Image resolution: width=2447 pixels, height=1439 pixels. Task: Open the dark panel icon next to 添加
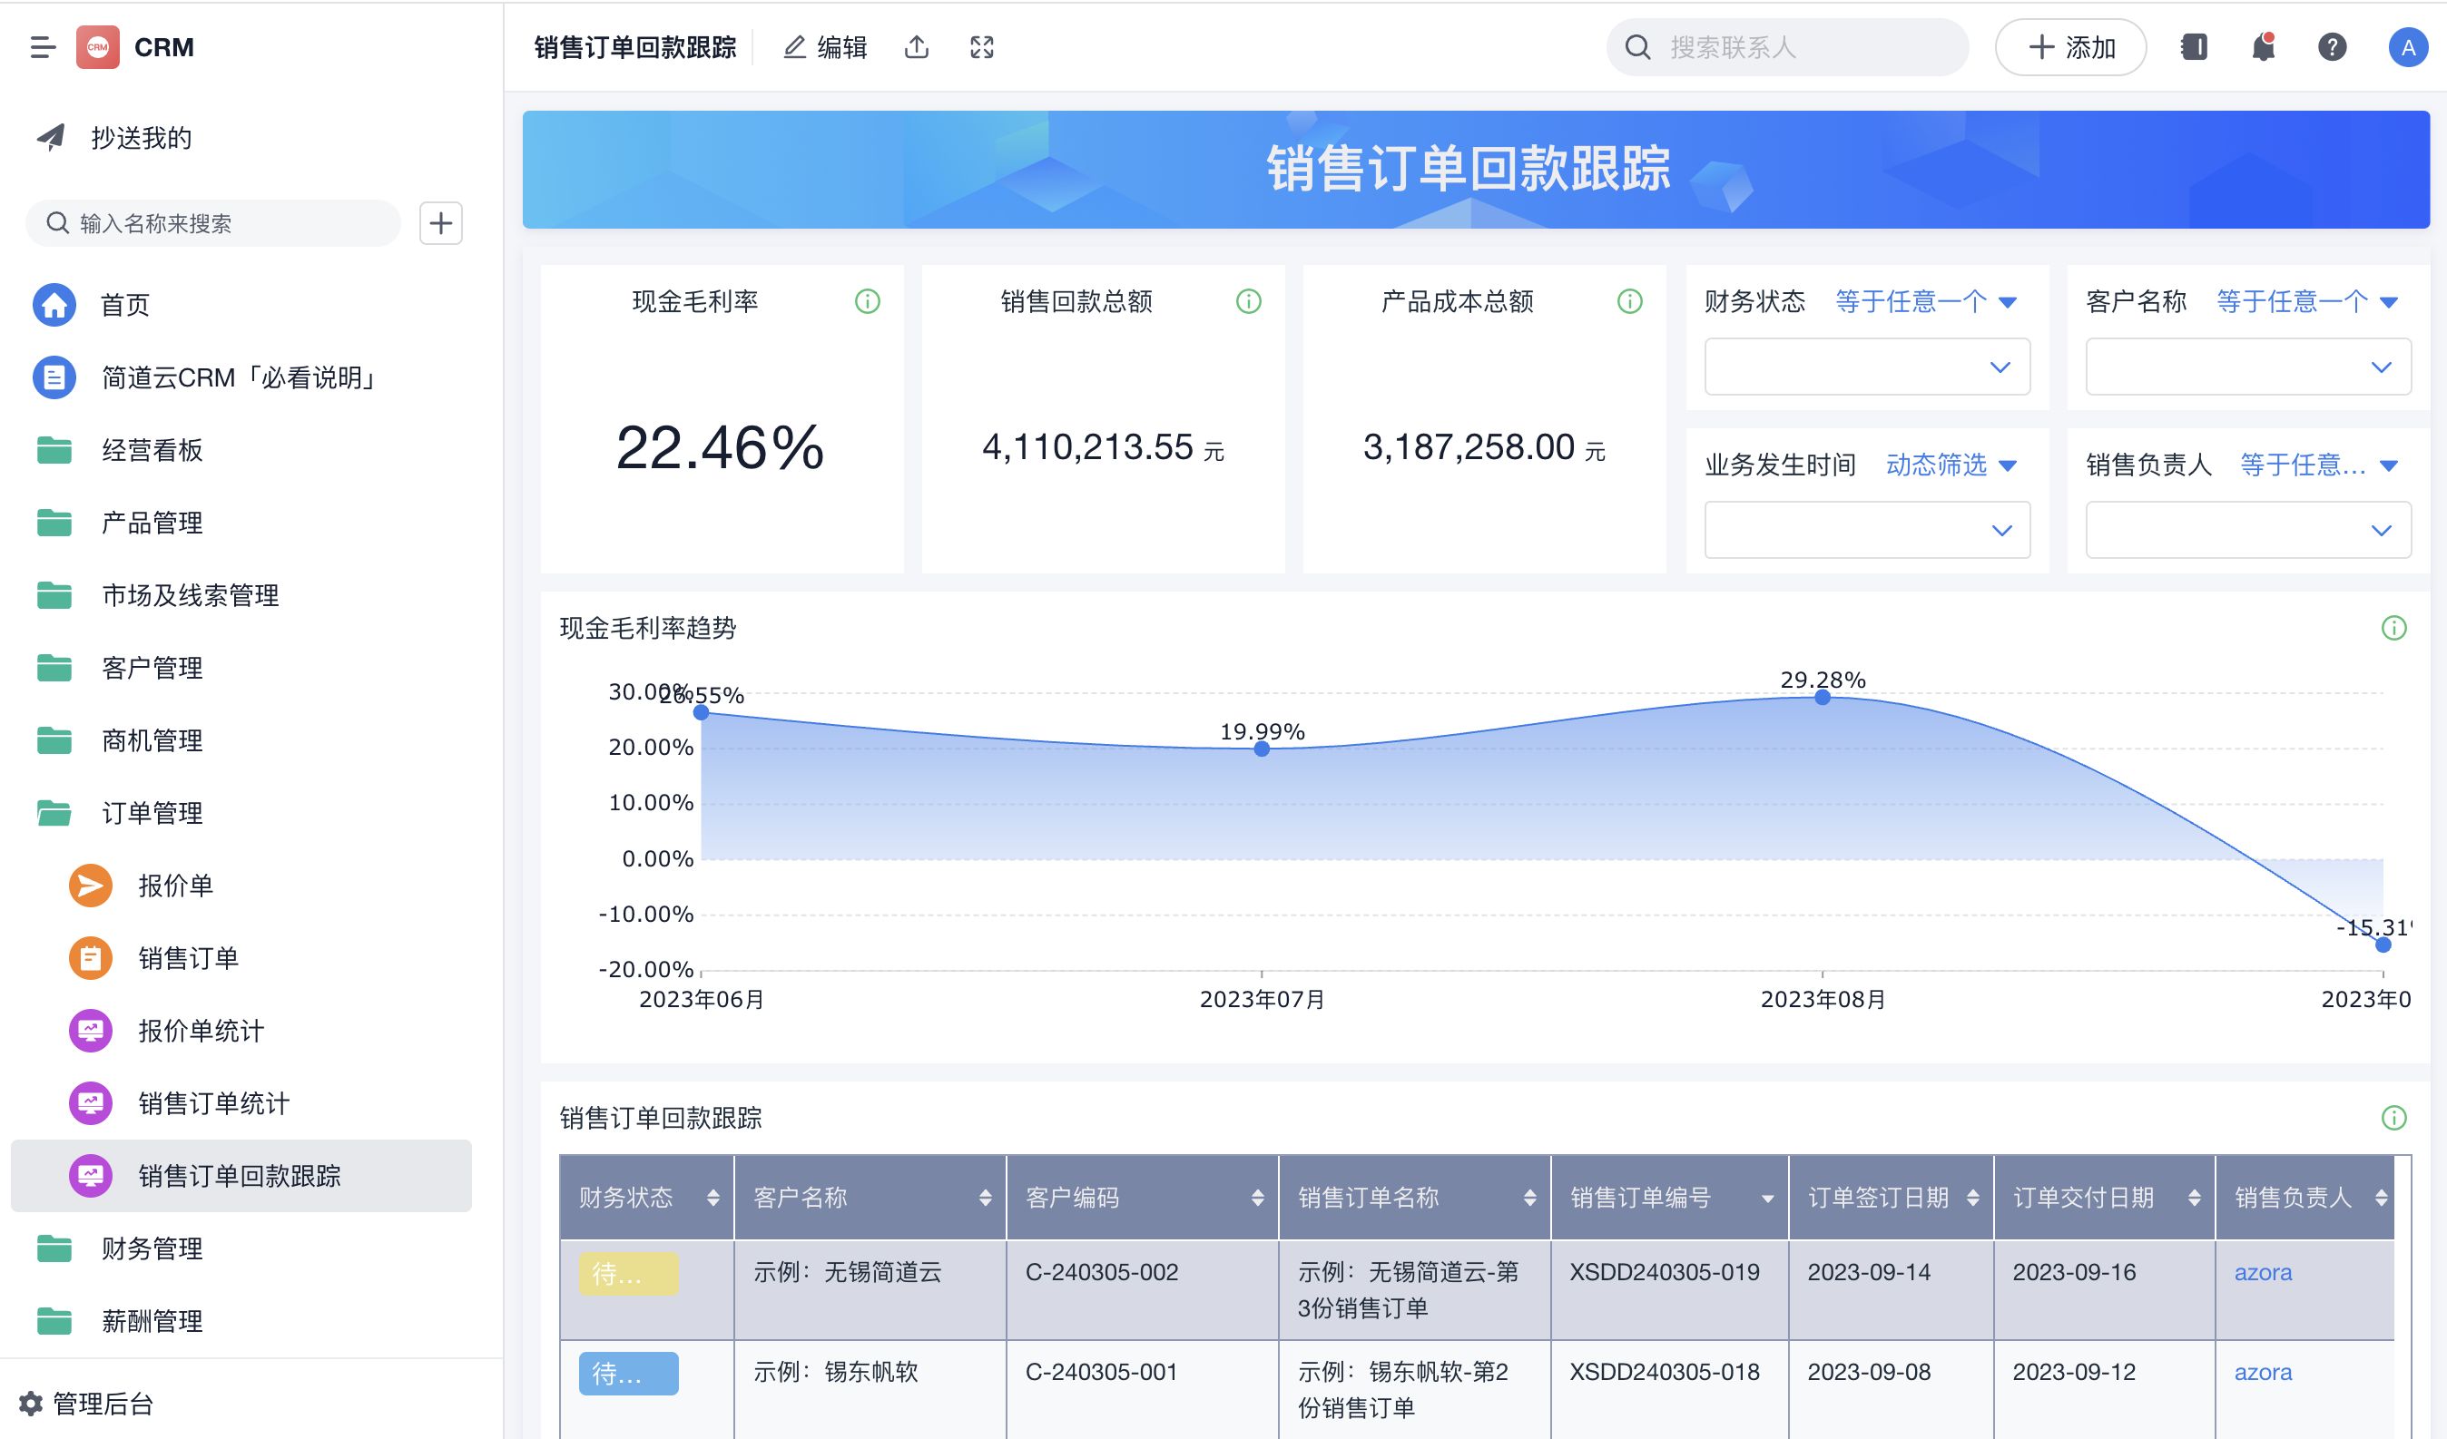2194,46
